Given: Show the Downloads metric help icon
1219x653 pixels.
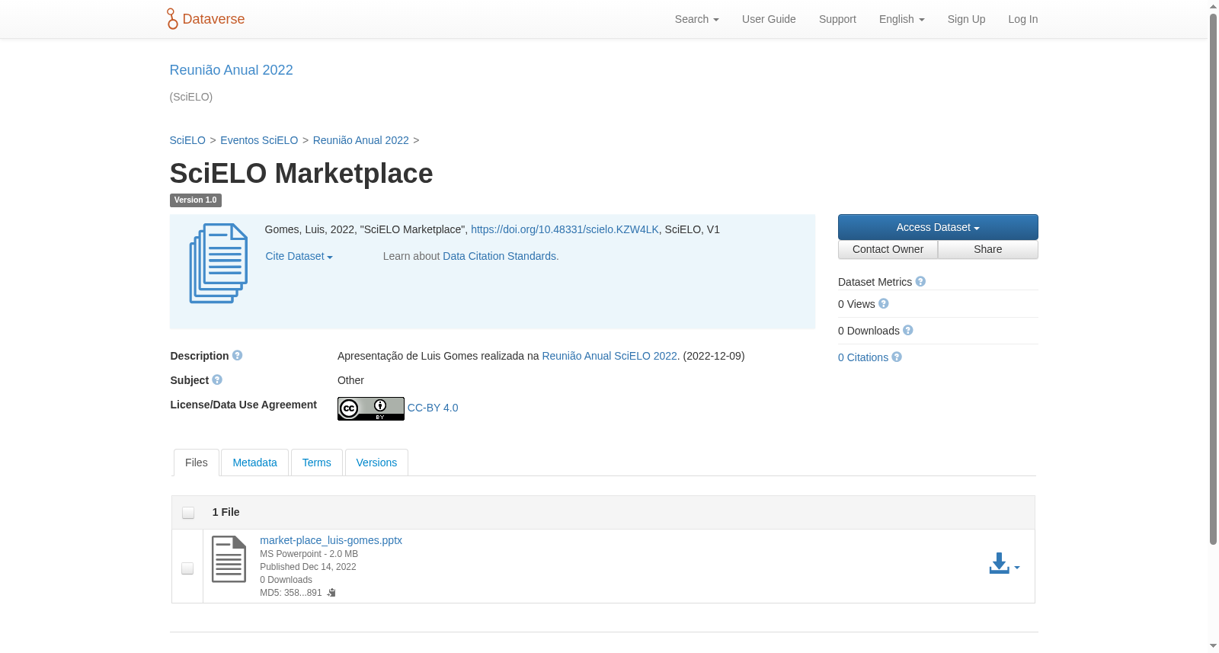Looking at the screenshot, I should (908, 331).
